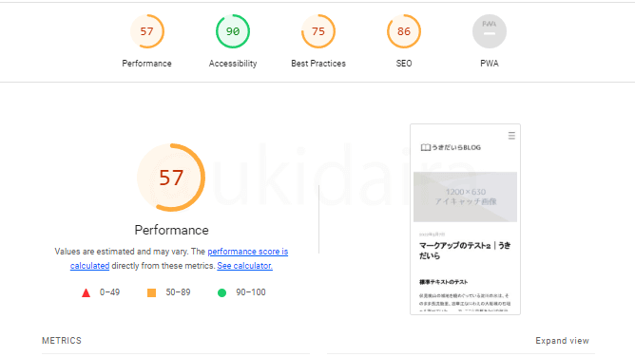Click the 1200×630 eyecatch image placeholder
This screenshot has height=357, width=635.
click(x=465, y=197)
